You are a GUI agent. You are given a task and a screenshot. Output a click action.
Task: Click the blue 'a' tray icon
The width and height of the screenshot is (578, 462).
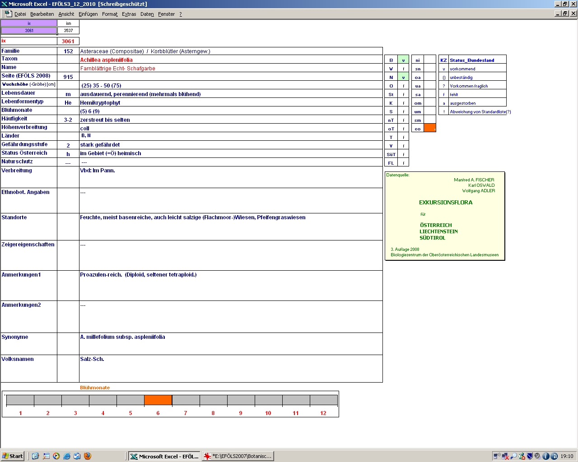point(554,456)
